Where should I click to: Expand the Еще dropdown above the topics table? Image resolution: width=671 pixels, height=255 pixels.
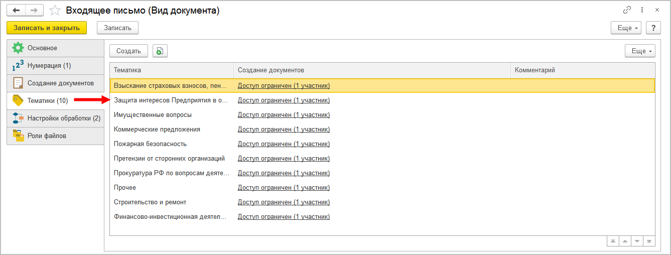[640, 51]
